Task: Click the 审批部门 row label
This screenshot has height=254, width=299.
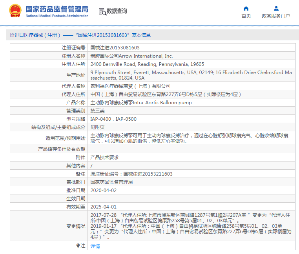Action: click(x=76, y=182)
